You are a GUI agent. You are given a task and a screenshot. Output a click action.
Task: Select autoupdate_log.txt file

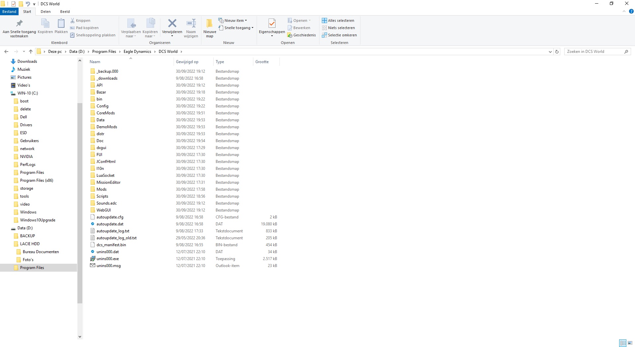[x=113, y=231]
